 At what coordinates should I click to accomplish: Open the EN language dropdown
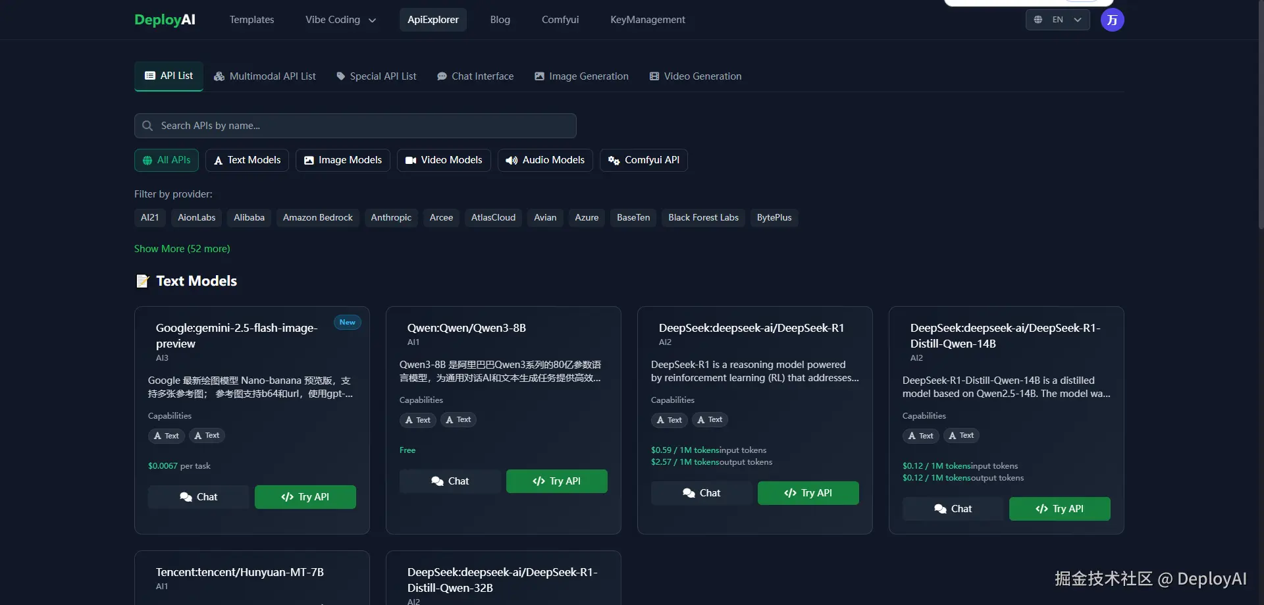click(1057, 20)
